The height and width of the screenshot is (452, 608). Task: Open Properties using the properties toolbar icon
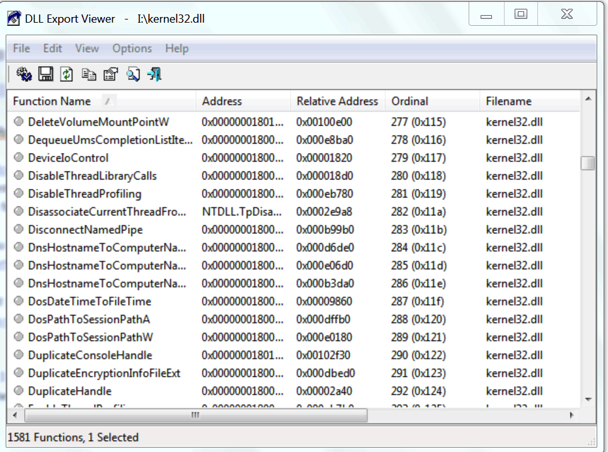click(x=110, y=74)
